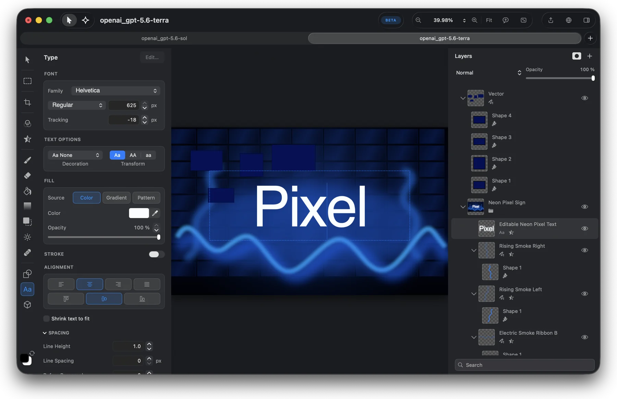
Task: Add a mask using Layers panel mask icon
Action: (577, 56)
